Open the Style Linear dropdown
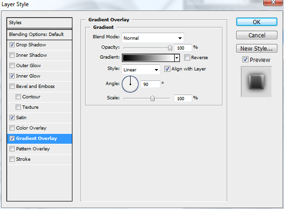 141,70
